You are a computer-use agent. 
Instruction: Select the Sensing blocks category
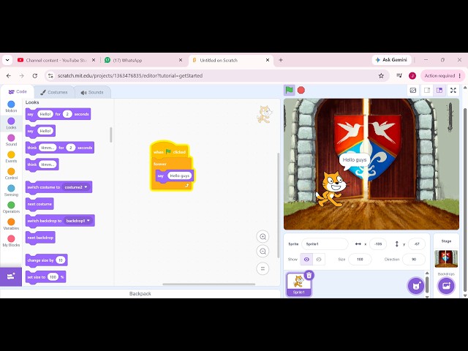(11, 190)
